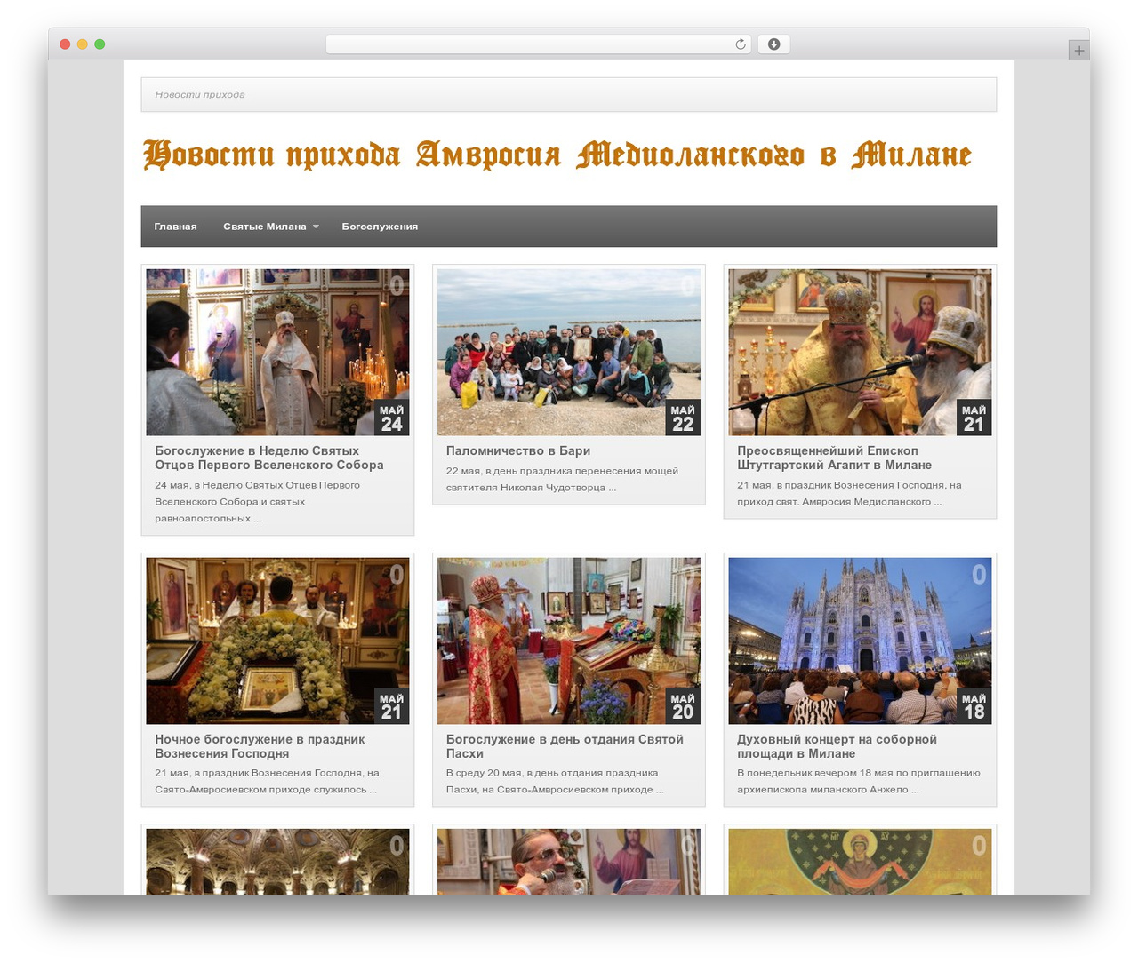Click the download arrow button in browser toolbar
Image resolution: width=1138 pixels, height=963 pixels.
click(773, 44)
